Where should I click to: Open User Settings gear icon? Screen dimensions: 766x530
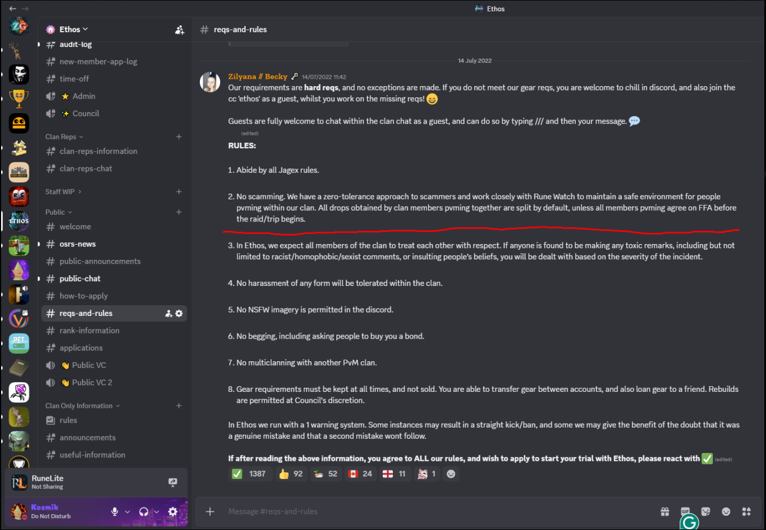[173, 511]
